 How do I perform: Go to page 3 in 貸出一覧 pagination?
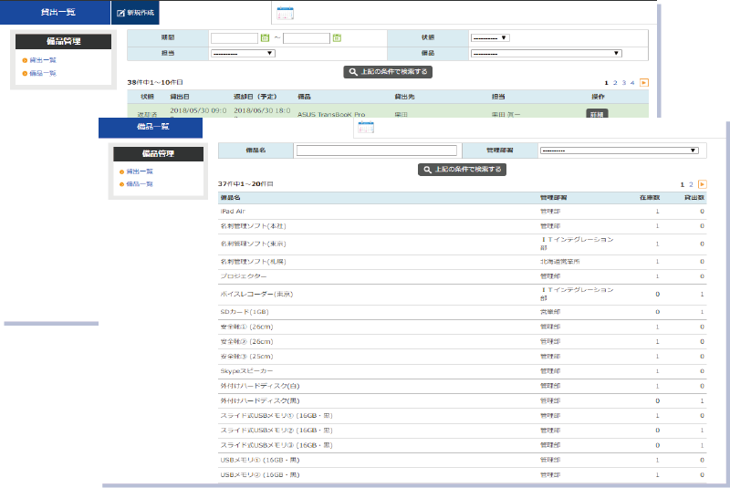click(624, 83)
